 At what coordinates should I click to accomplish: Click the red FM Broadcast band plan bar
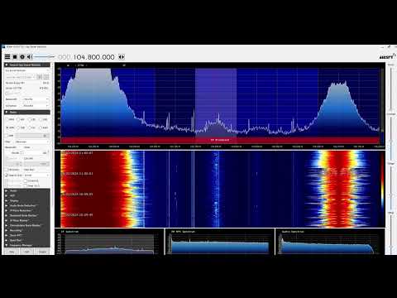point(220,140)
